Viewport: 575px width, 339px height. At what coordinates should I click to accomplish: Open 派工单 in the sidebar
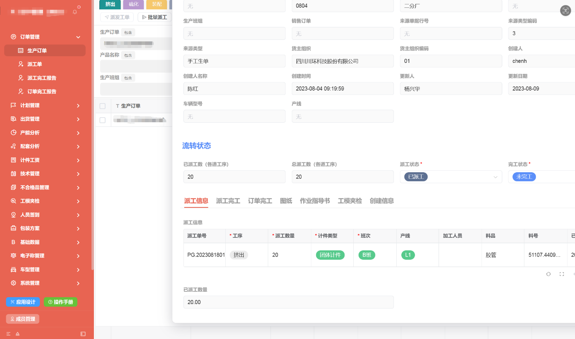34,64
